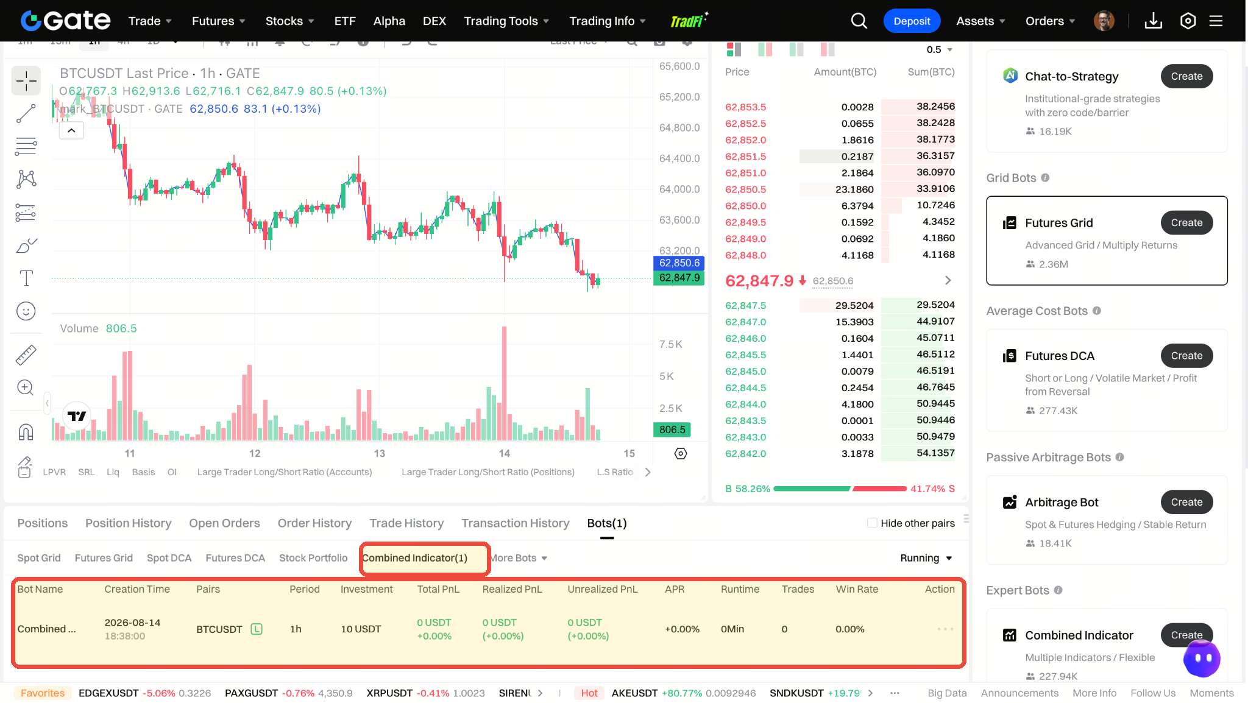This screenshot has width=1248, height=703.
Task: Open the floating purple chat assistant
Action: point(1202,659)
